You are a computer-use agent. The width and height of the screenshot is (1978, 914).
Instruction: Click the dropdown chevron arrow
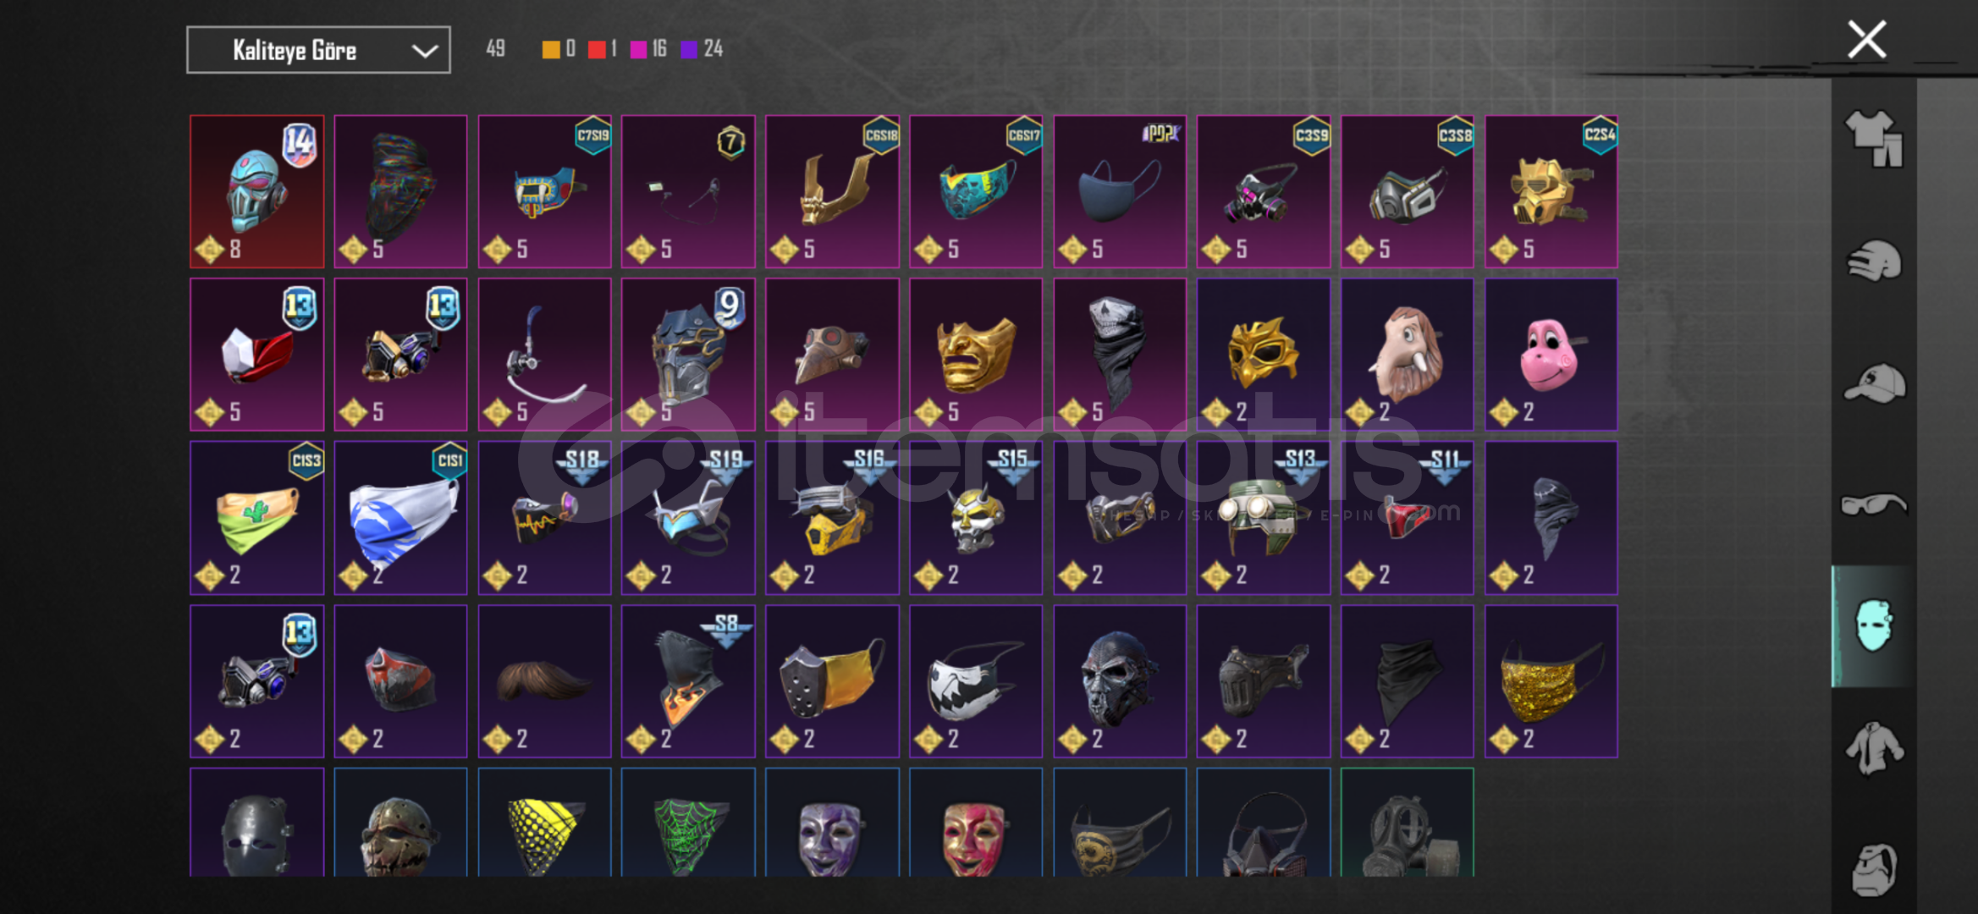424,51
